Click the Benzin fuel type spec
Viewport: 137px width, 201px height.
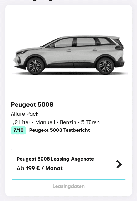point(68,122)
